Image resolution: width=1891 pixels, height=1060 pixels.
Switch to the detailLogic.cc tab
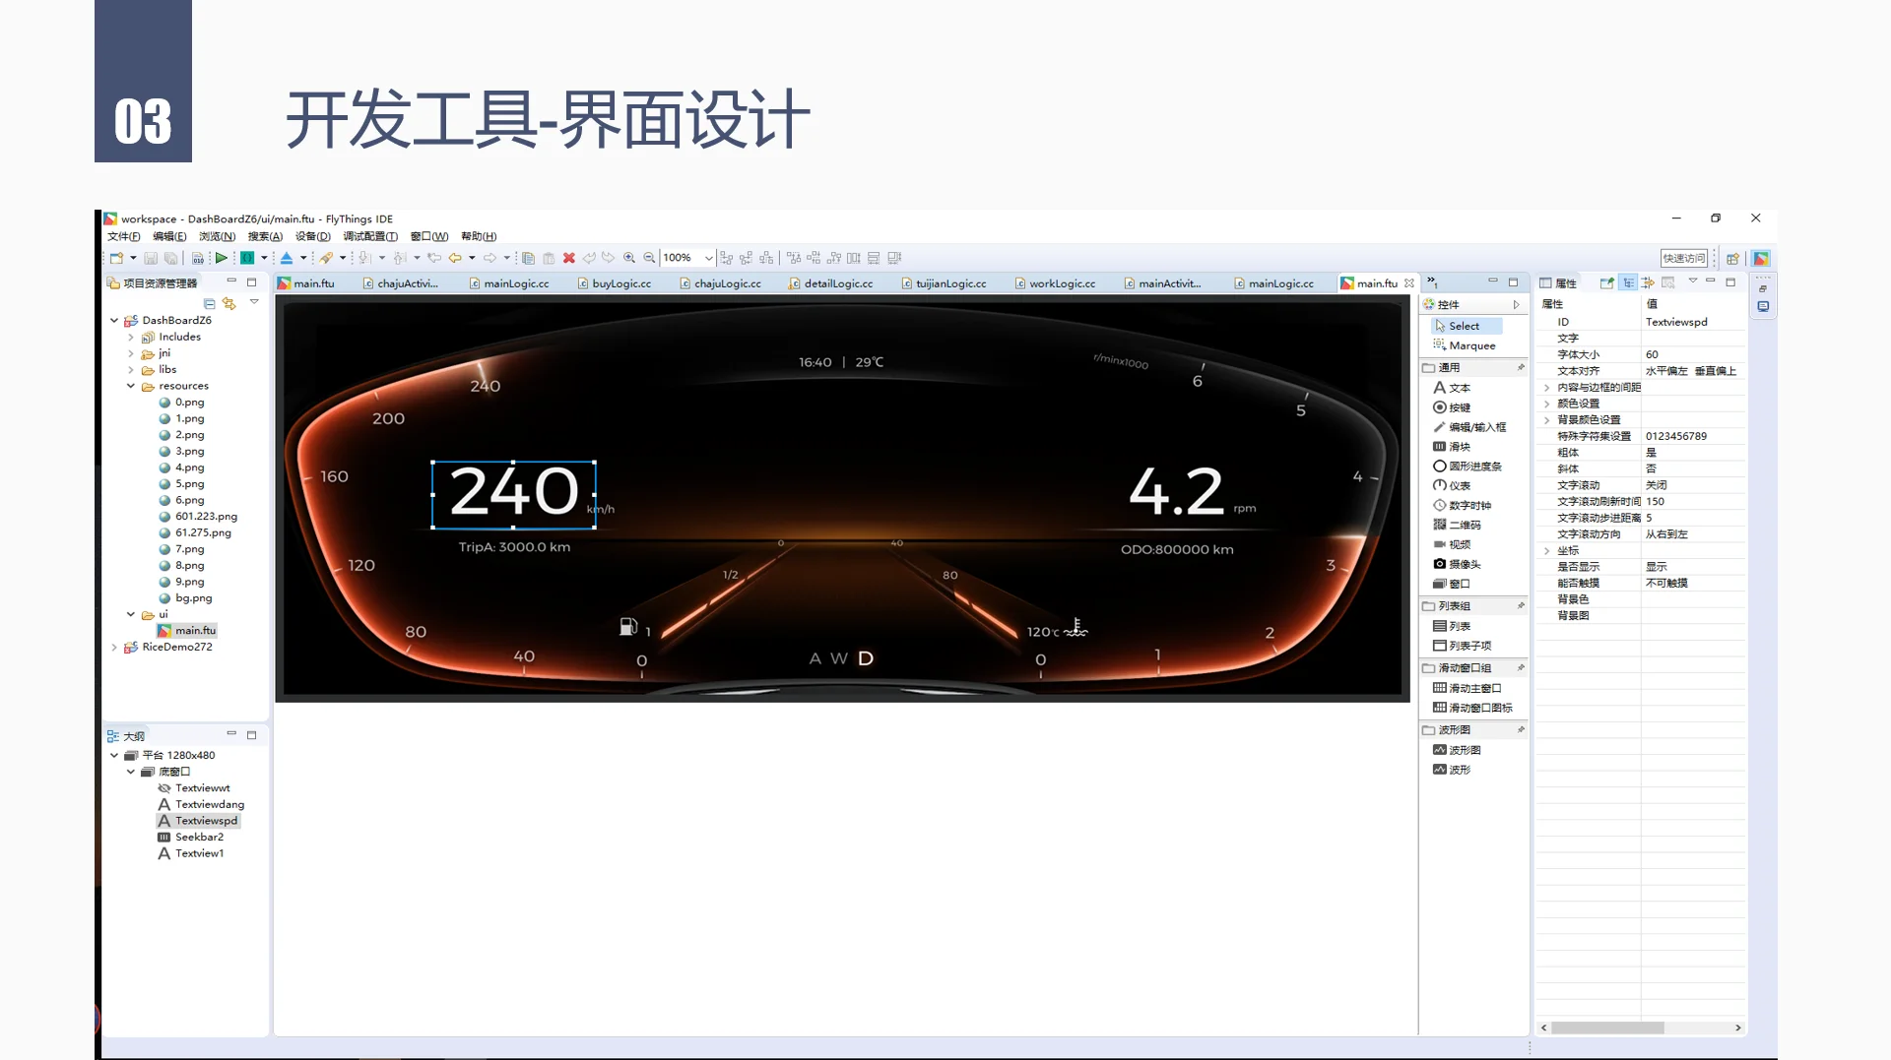pyautogui.click(x=830, y=283)
